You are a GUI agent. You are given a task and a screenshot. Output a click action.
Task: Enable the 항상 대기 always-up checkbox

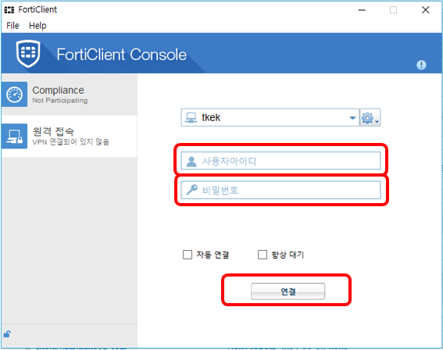(263, 255)
